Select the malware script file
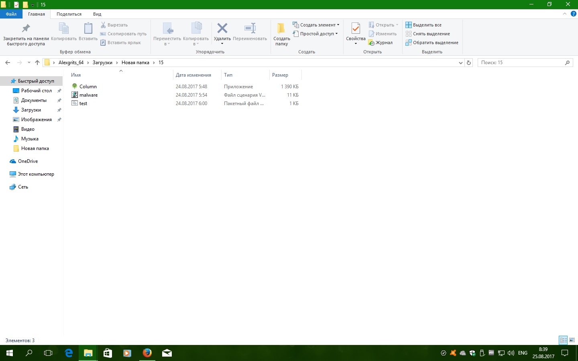Viewport: 578px width, 361px height. coord(88,95)
